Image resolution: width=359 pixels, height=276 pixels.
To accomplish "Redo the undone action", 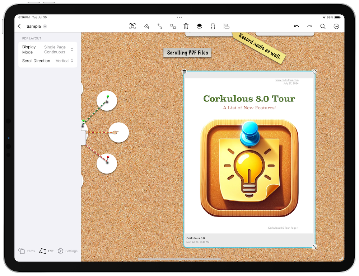I will tap(309, 26).
